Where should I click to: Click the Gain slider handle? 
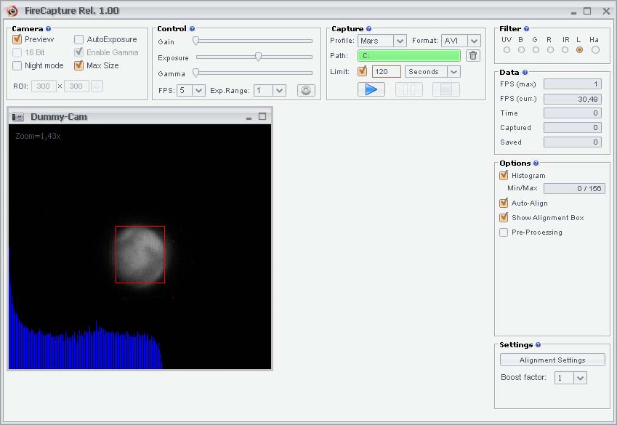tap(195, 41)
